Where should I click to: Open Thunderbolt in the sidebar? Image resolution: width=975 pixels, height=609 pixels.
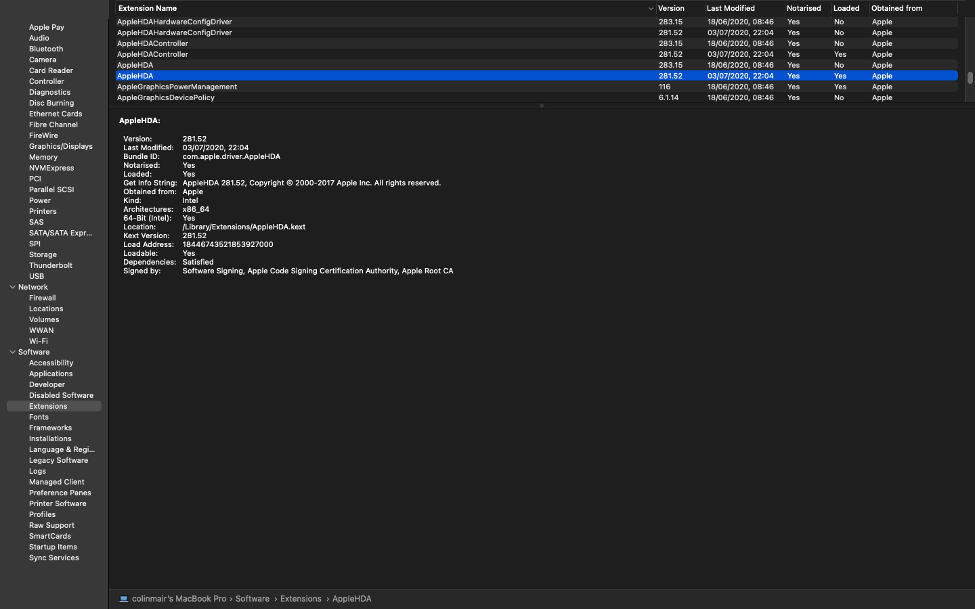point(51,265)
